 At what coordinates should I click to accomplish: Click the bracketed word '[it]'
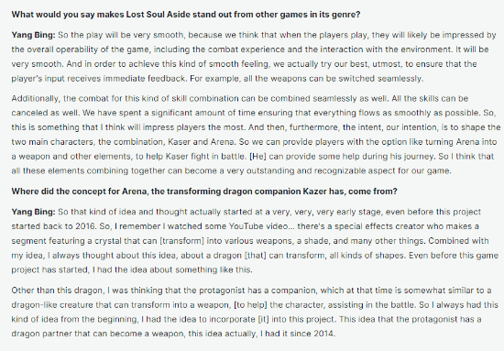(x=264, y=319)
